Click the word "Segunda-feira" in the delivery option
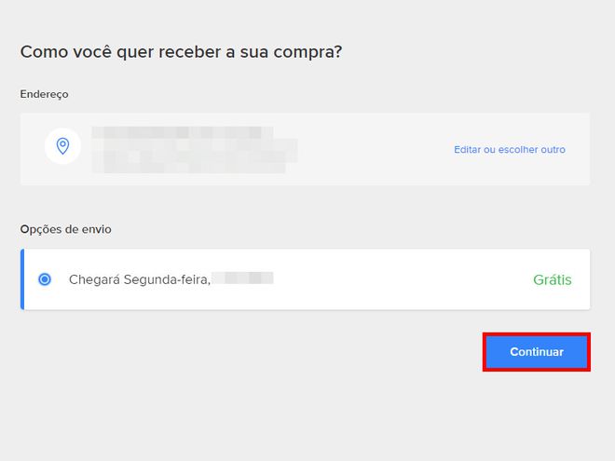 pyautogui.click(x=167, y=279)
